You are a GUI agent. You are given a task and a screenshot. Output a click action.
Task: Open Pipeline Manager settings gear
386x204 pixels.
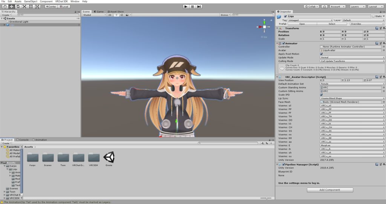tap(384, 164)
